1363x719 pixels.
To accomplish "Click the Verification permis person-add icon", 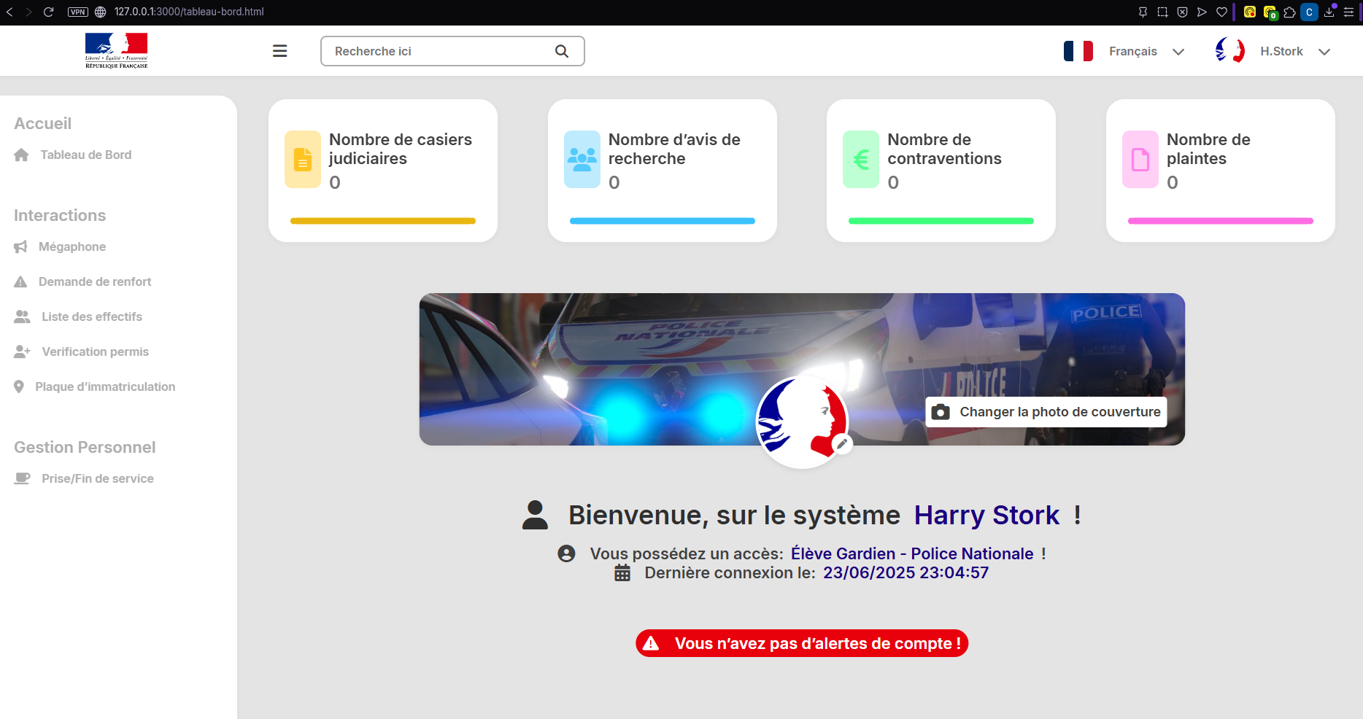I will pyautogui.click(x=20, y=351).
